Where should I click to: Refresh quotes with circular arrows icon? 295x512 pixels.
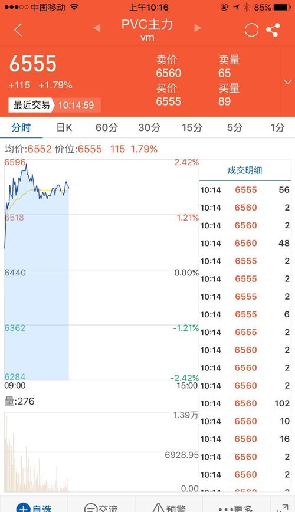[x=251, y=30]
